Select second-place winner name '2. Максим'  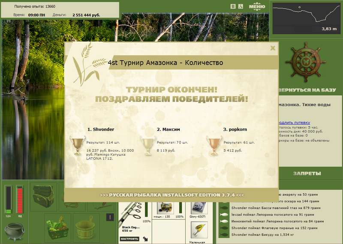point(168,129)
